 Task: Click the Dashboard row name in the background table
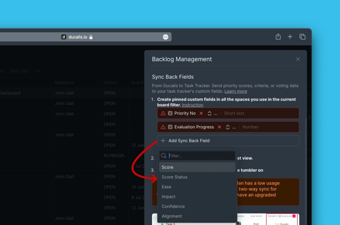tap(10, 93)
